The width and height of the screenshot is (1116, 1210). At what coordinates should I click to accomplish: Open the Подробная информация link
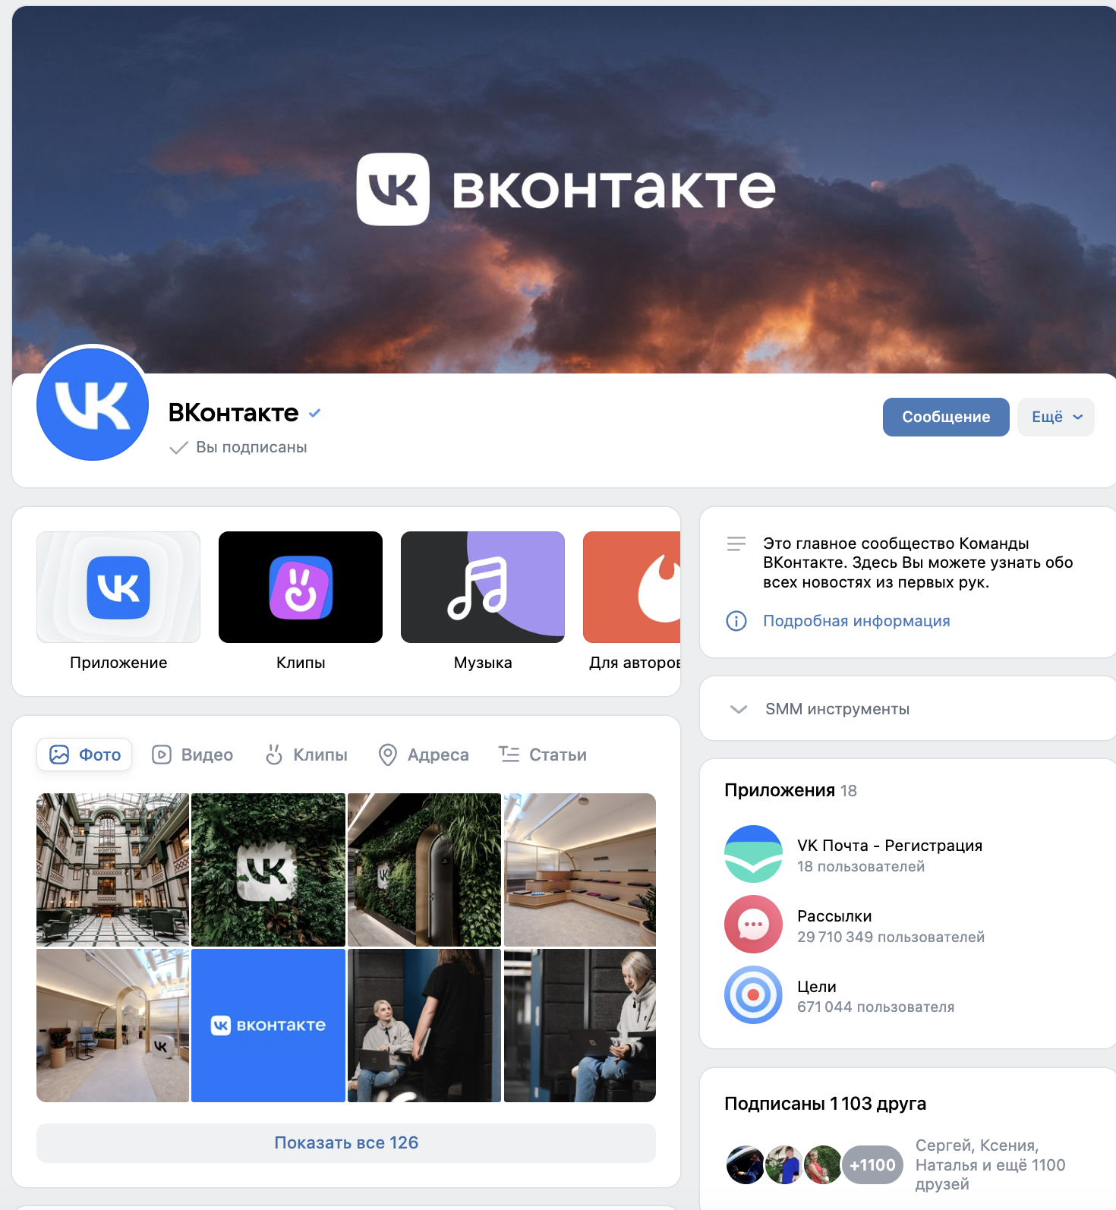[x=856, y=621]
